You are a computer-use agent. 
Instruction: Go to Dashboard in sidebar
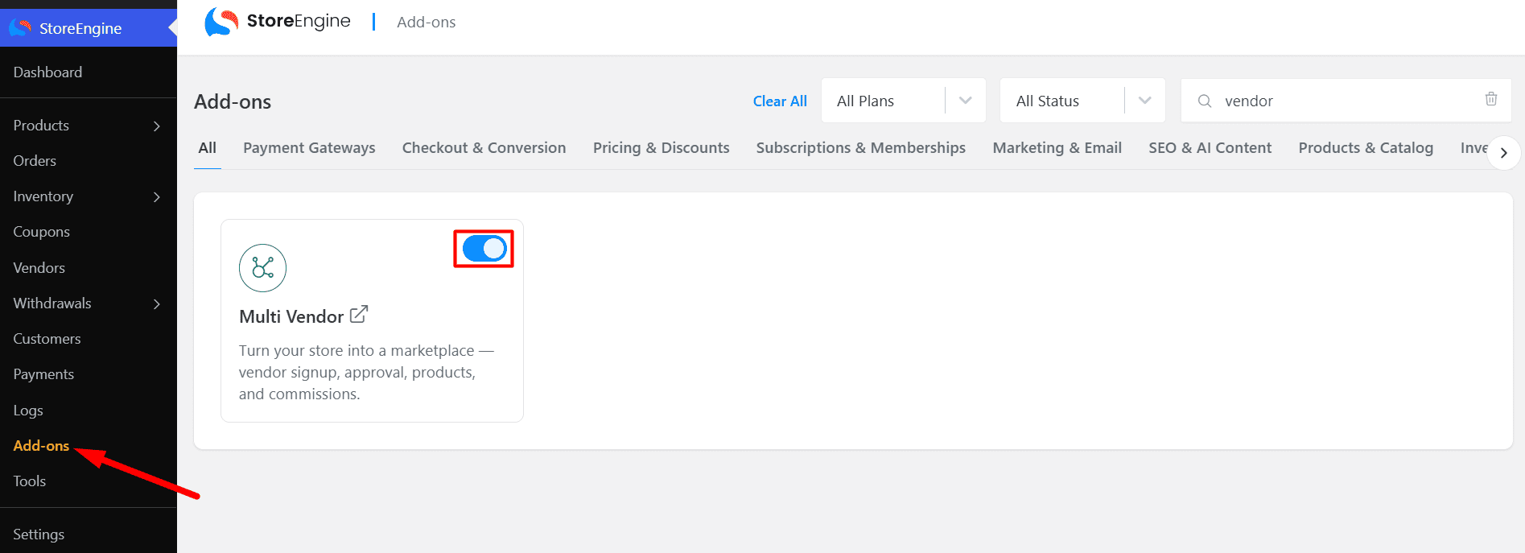coord(47,72)
